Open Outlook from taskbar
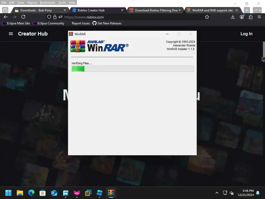Screen dimensions: 265x199 pyautogui.click(x=54, y=193)
